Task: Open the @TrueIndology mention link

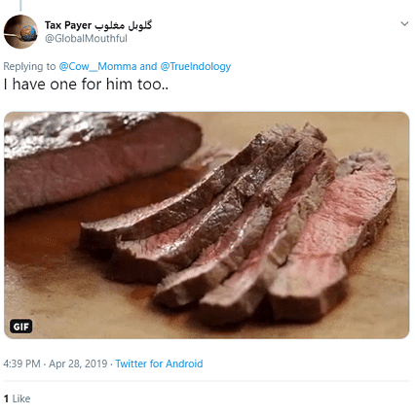Action: point(196,66)
